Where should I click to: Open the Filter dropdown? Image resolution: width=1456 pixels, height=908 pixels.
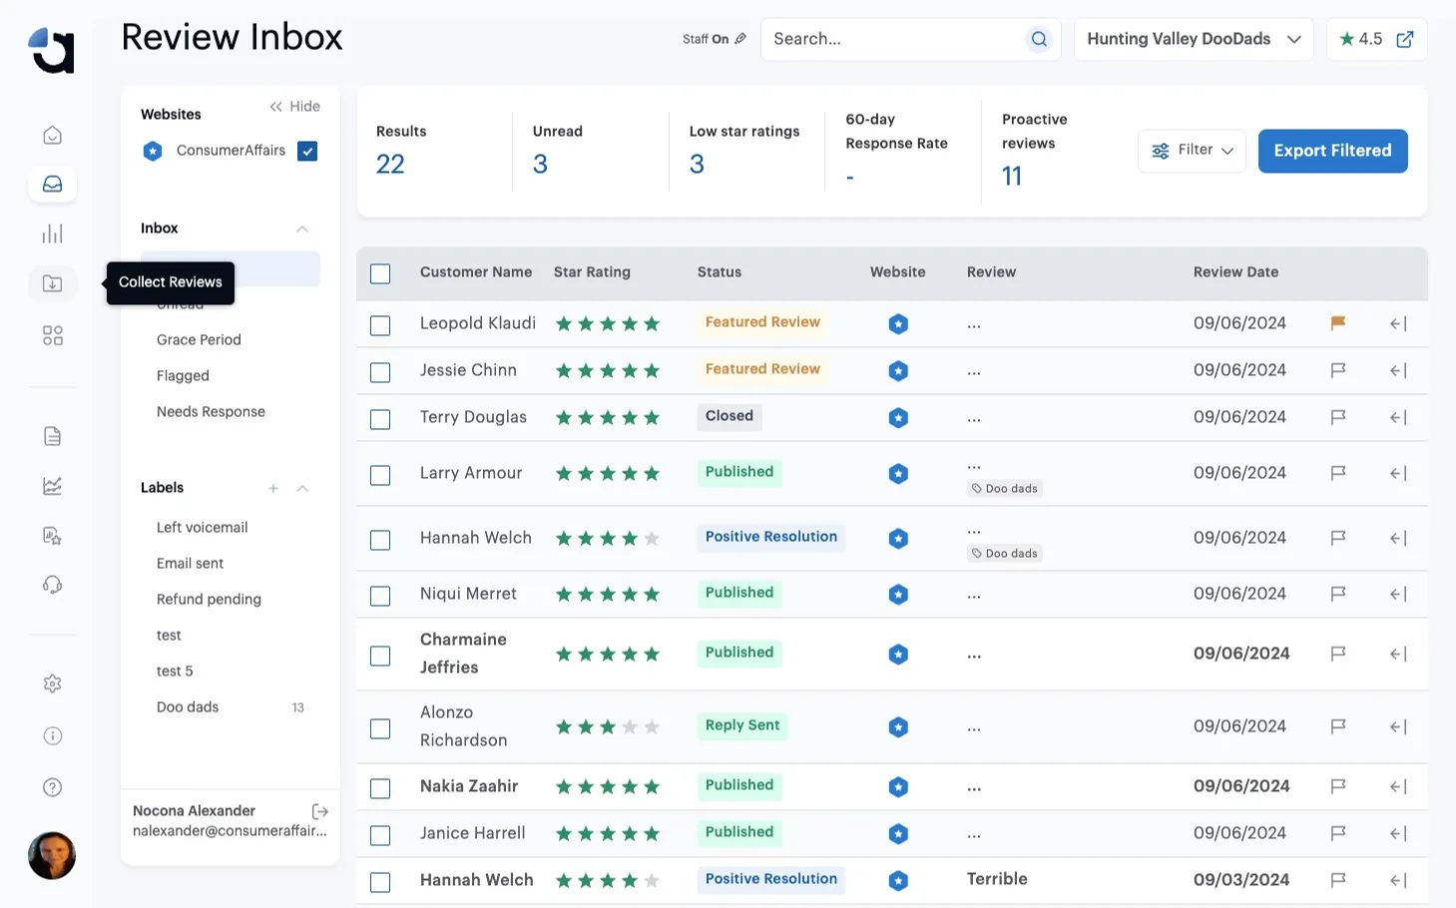click(1192, 151)
